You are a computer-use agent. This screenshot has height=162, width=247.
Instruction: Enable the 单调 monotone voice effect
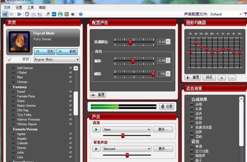coord(192,146)
